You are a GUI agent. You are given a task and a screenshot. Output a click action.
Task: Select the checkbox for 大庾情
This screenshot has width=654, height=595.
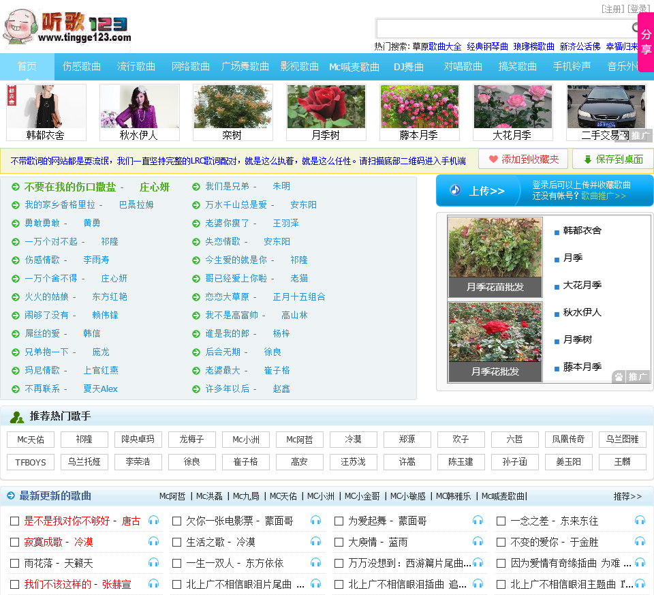tap(339, 542)
